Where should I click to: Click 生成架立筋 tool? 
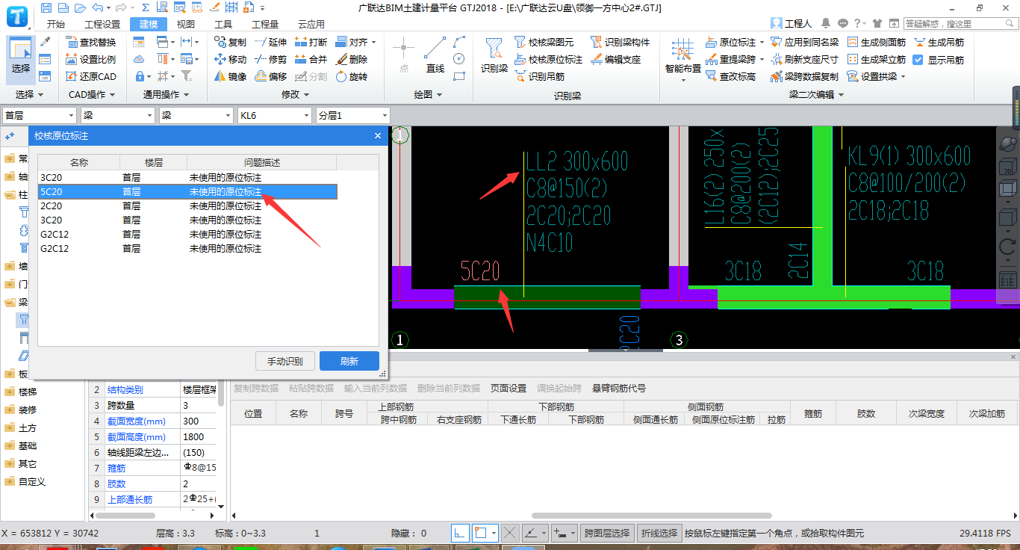[876, 59]
